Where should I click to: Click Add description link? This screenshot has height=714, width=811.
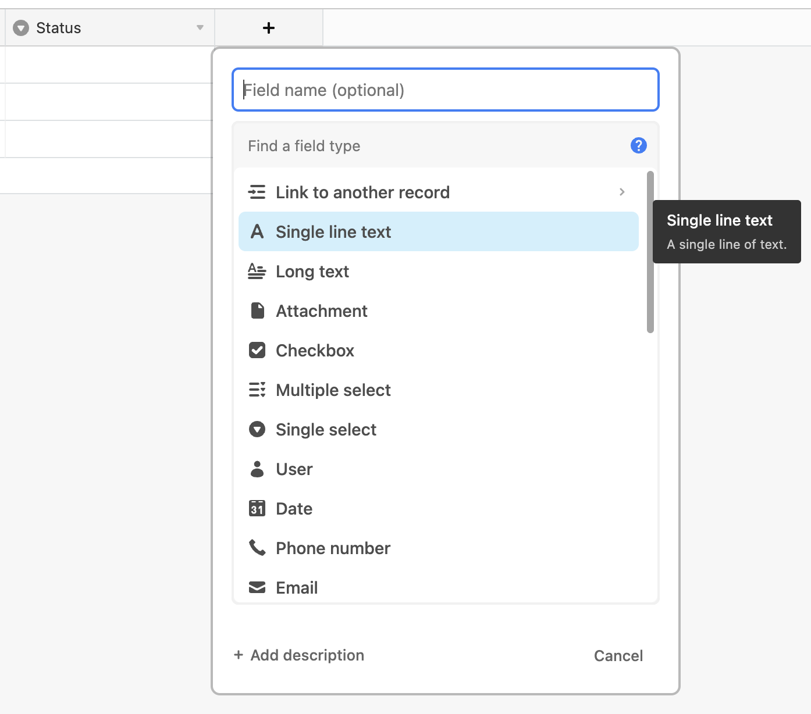(x=299, y=655)
